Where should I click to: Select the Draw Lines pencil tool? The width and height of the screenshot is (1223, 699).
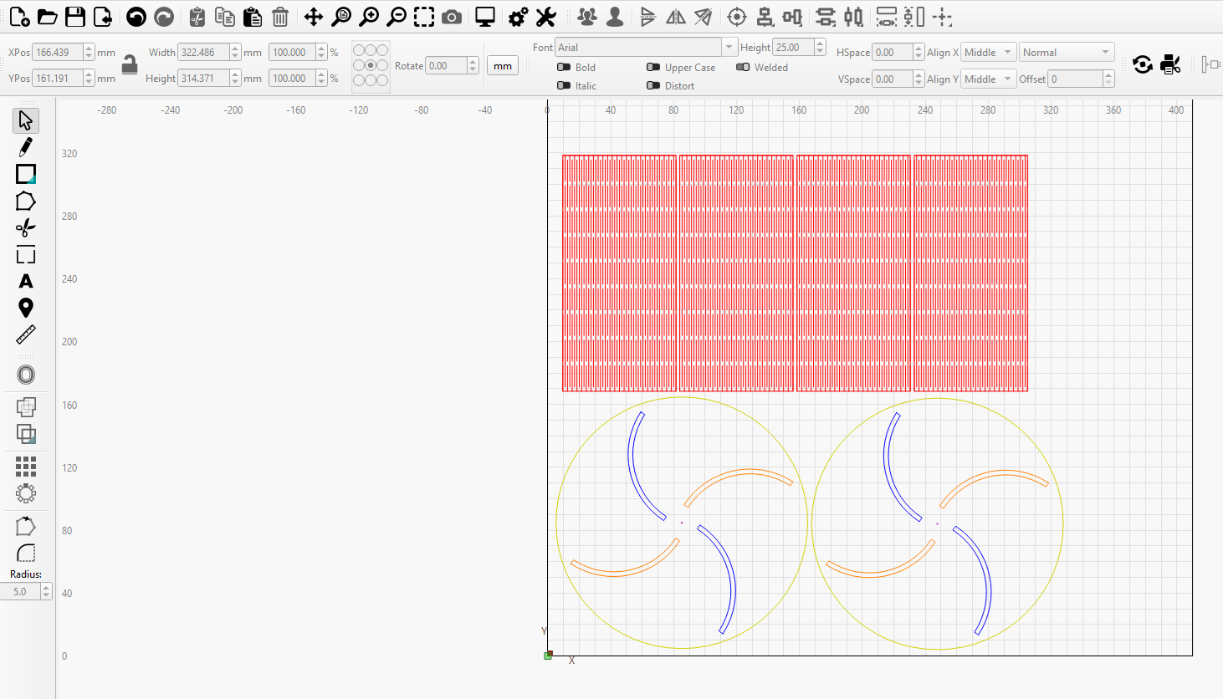pyautogui.click(x=26, y=147)
